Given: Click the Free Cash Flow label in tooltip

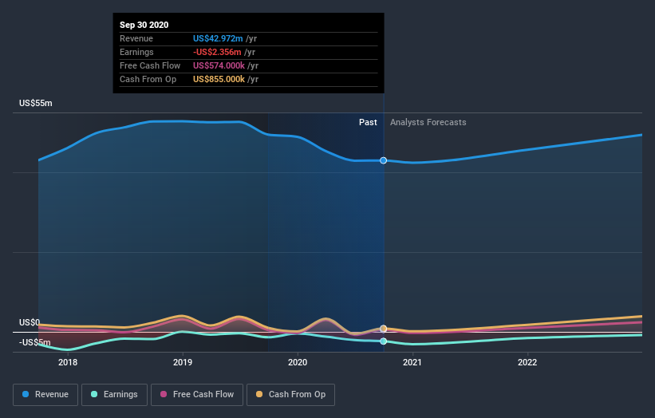Looking at the screenshot, I should (x=150, y=65).
